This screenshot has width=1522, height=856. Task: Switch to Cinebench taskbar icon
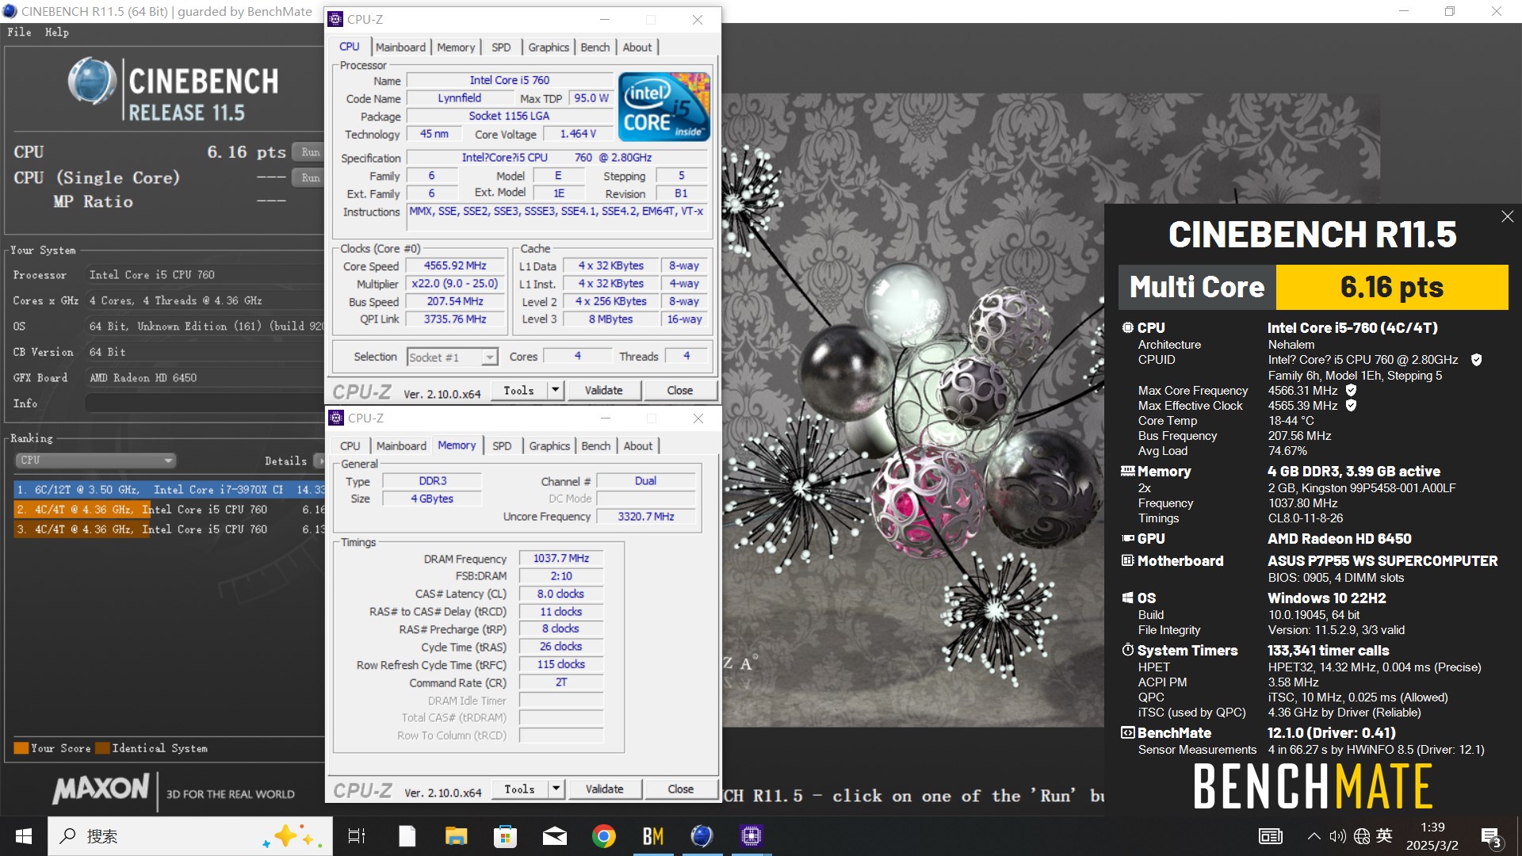click(x=702, y=836)
